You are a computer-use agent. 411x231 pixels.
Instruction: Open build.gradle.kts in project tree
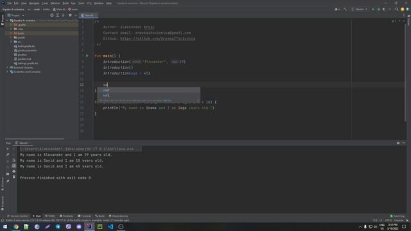(x=24, y=46)
